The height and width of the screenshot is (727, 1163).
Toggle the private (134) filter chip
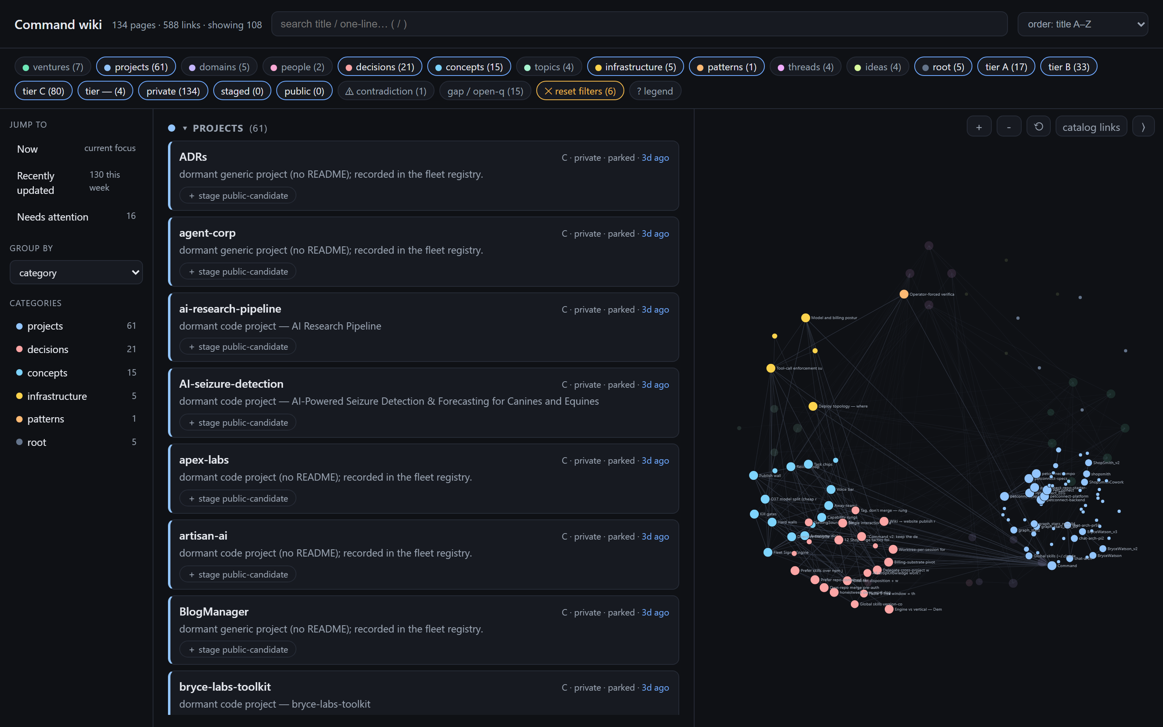(173, 91)
